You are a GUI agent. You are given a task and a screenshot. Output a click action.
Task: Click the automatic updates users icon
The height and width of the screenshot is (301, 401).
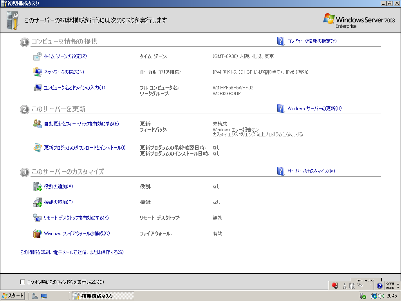38,123
